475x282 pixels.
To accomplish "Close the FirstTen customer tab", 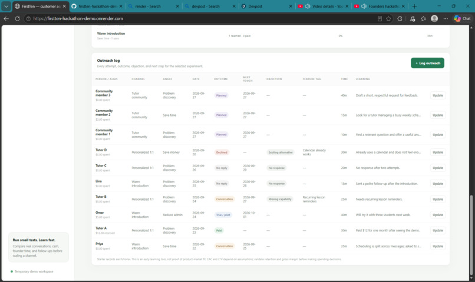I will click(x=64, y=6).
